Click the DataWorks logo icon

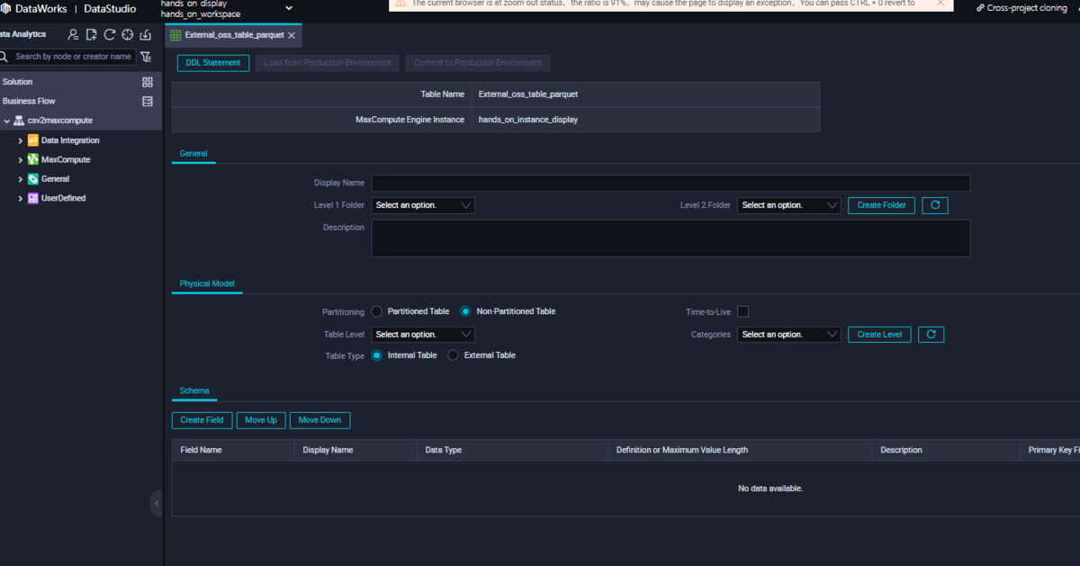pyautogui.click(x=5, y=9)
